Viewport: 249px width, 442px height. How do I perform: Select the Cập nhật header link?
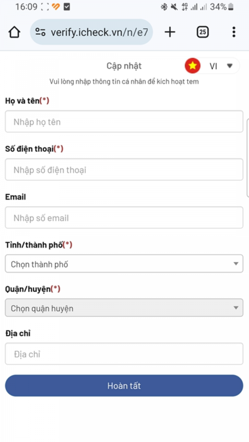click(x=124, y=66)
